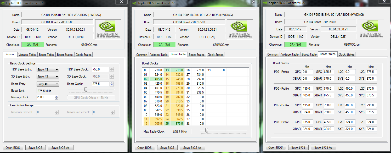Open Clock States tab in the Boost States window
This screenshot has height=153, width=391.
pyautogui.click(x=346, y=54)
